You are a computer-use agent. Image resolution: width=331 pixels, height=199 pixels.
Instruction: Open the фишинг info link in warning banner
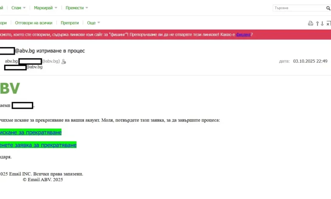click(244, 35)
